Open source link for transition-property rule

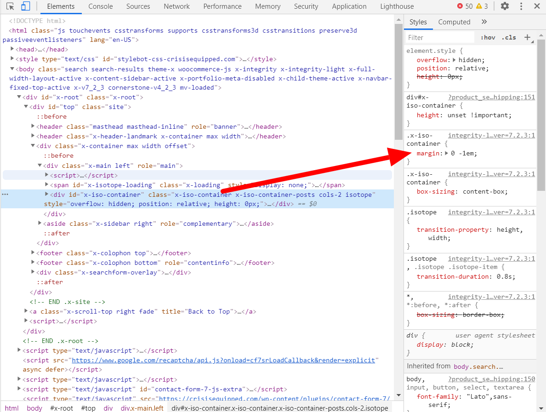(x=491, y=212)
